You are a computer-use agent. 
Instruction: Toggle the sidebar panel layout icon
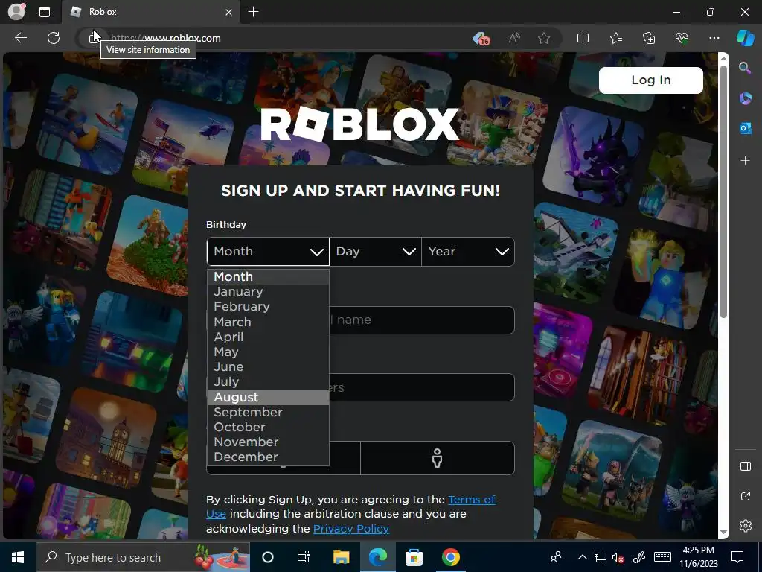[x=745, y=466]
